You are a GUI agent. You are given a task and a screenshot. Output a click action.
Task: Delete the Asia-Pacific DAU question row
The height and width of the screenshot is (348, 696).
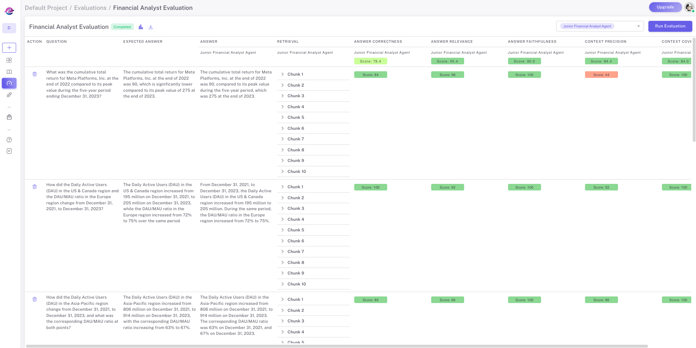[35, 299]
